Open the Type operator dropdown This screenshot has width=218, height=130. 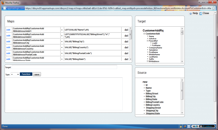pyautogui.click(x=15, y=74)
